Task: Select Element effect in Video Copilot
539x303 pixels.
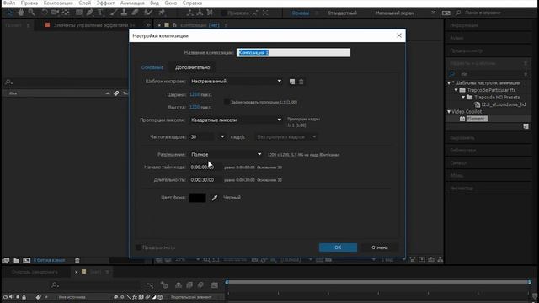Action: point(476,119)
